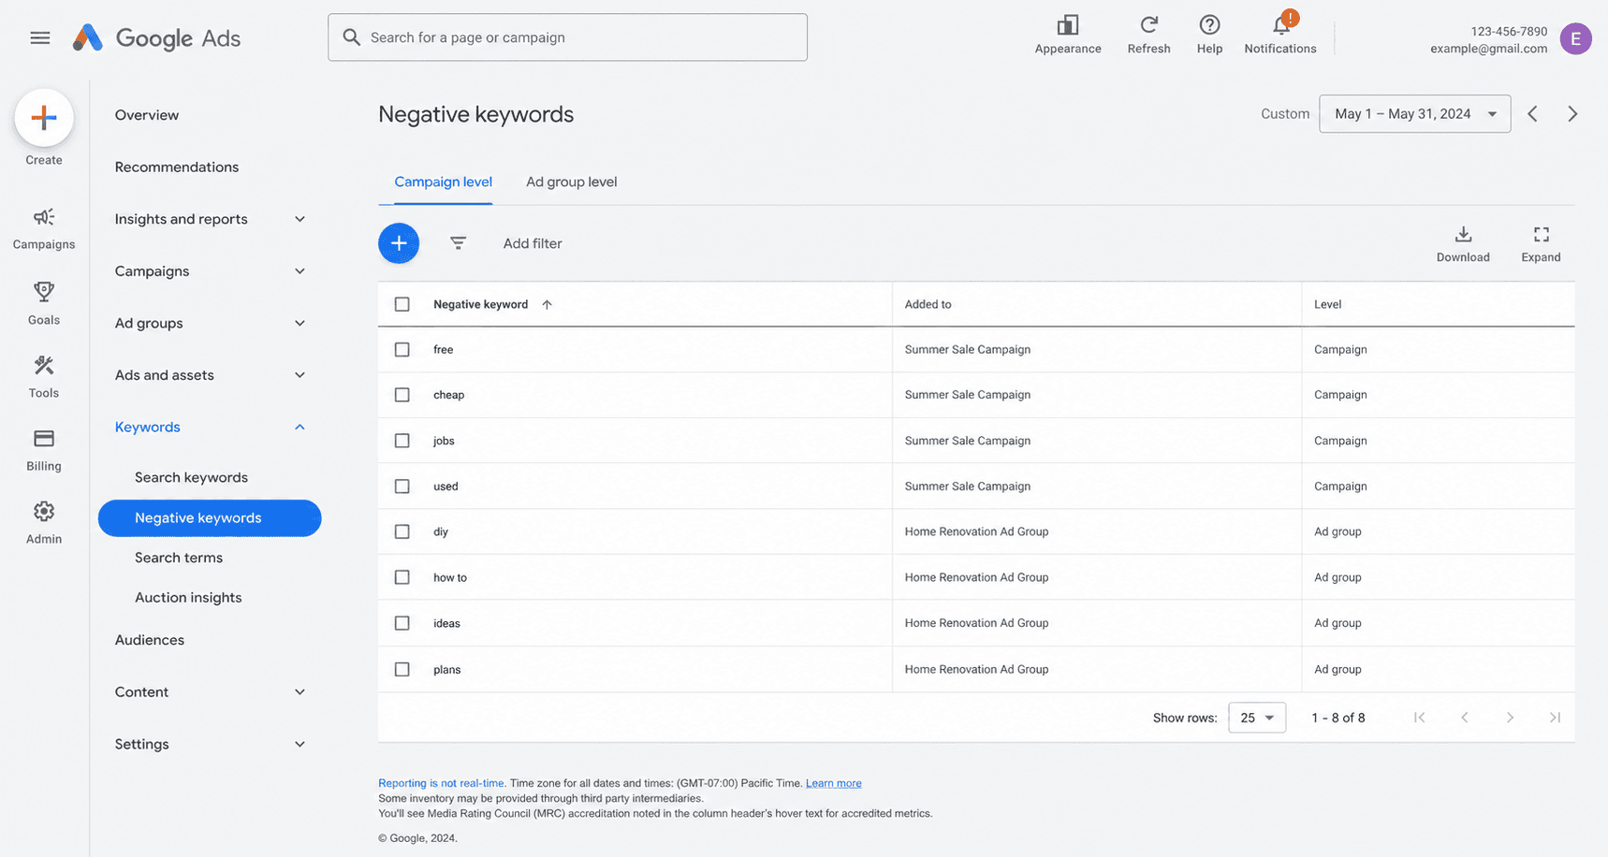This screenshot has height=857, width=1608.
Task: Go to next date range arrow
Action: [1572, 114]
